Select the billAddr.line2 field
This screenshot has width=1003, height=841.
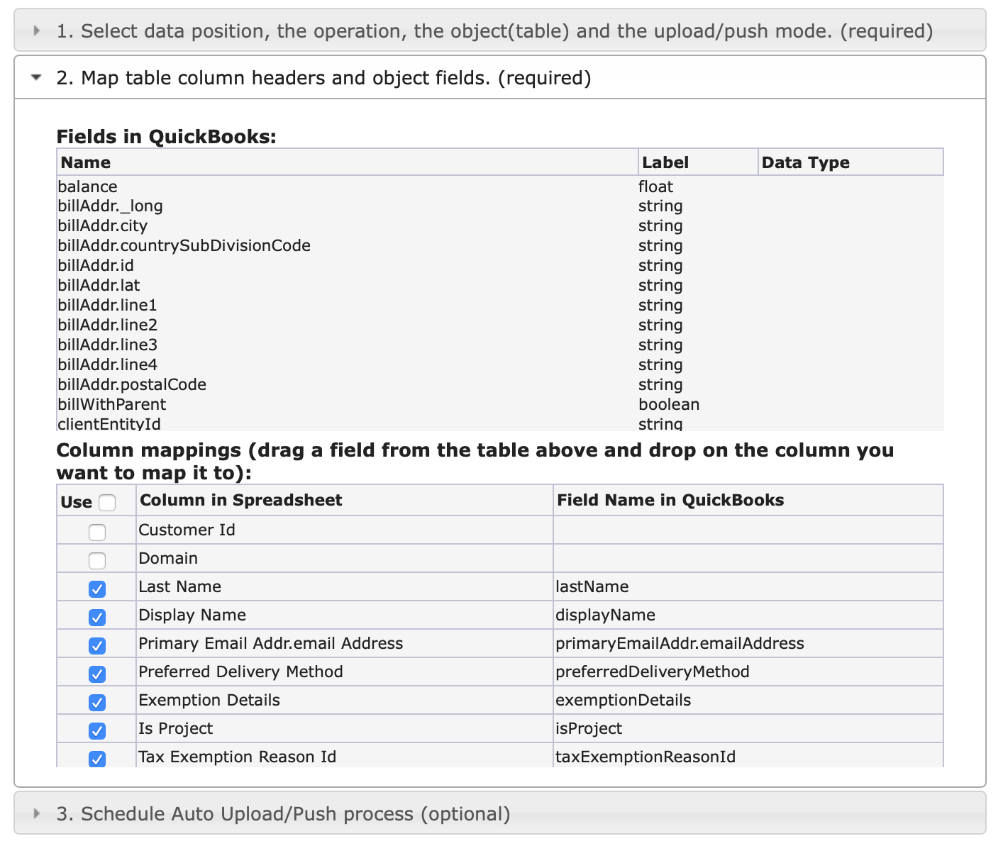(500, 325)
